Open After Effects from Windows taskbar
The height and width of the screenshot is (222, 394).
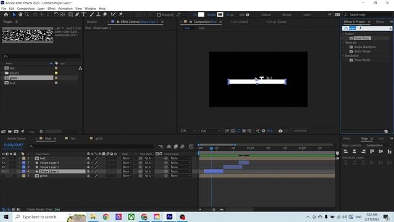coord(169,216)
